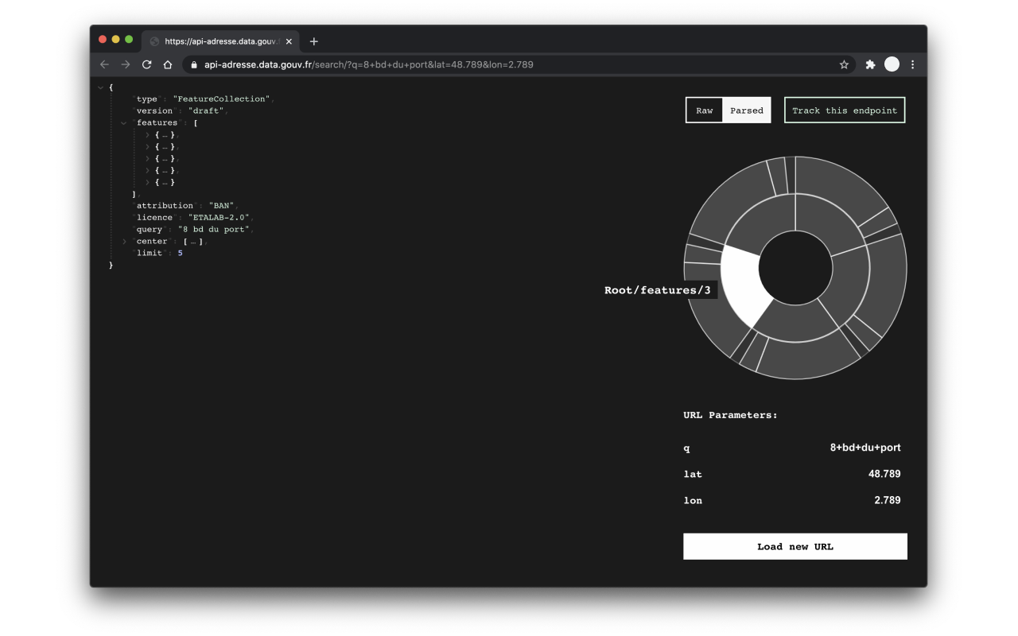This screenshot has height=636, width=1018.
Task: Click the "BAN" attribution value
Action: [222, 206]
